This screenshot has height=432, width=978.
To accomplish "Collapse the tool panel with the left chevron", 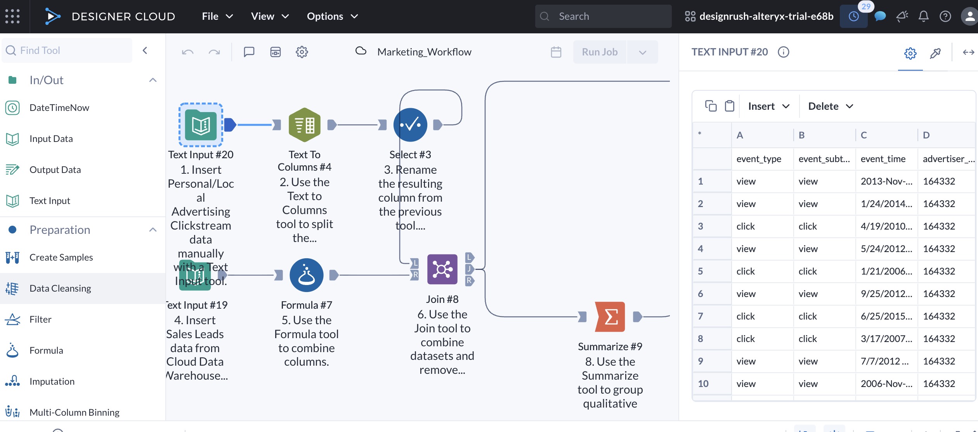I will pyautogui.click(x=145, y=50).
